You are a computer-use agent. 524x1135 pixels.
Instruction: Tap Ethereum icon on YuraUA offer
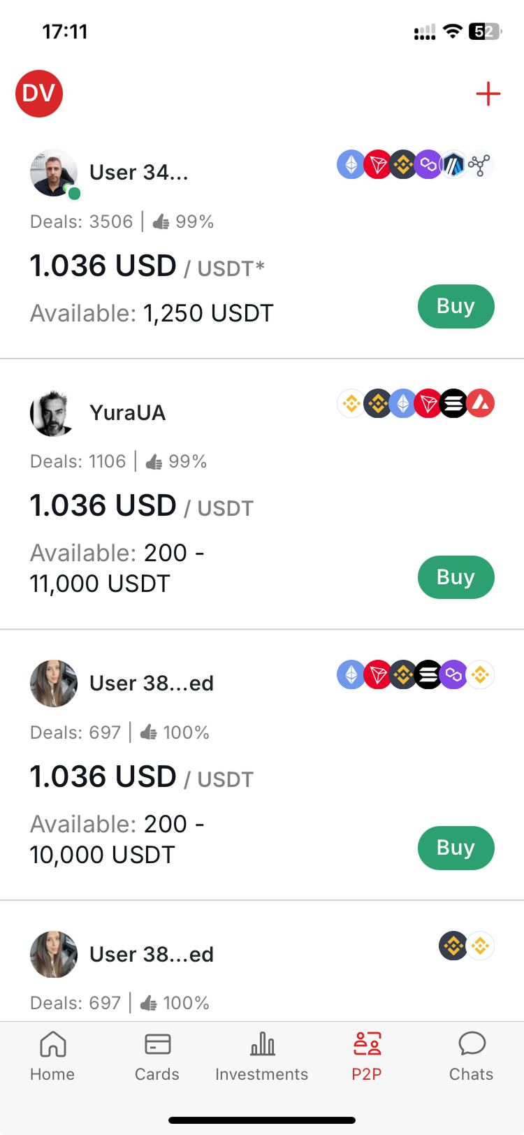403,403
